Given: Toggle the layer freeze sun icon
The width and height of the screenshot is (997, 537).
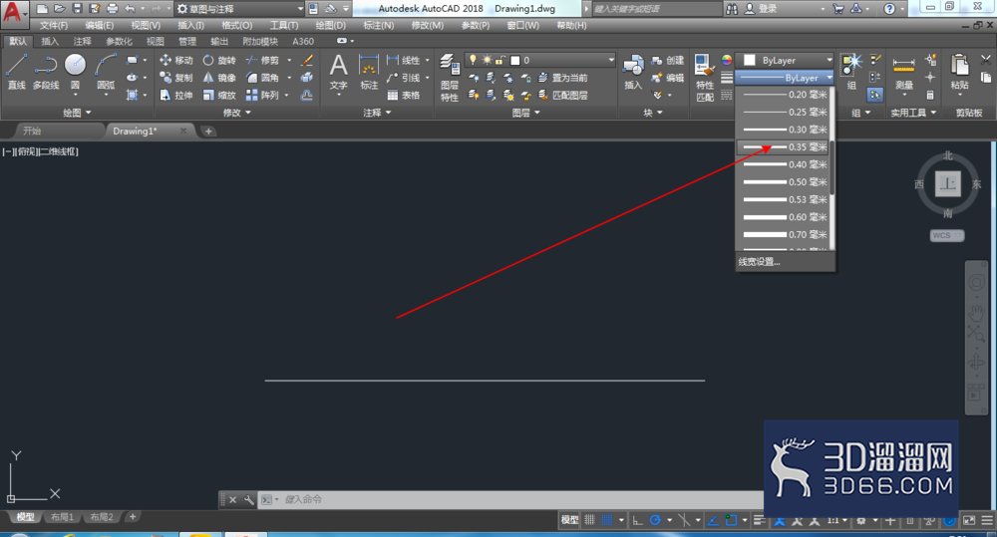Looking at the screenshot, I should click(x=487, y=60).
